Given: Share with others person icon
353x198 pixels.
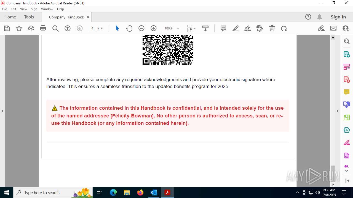Looking at the screenshot, I should point(346,28).
